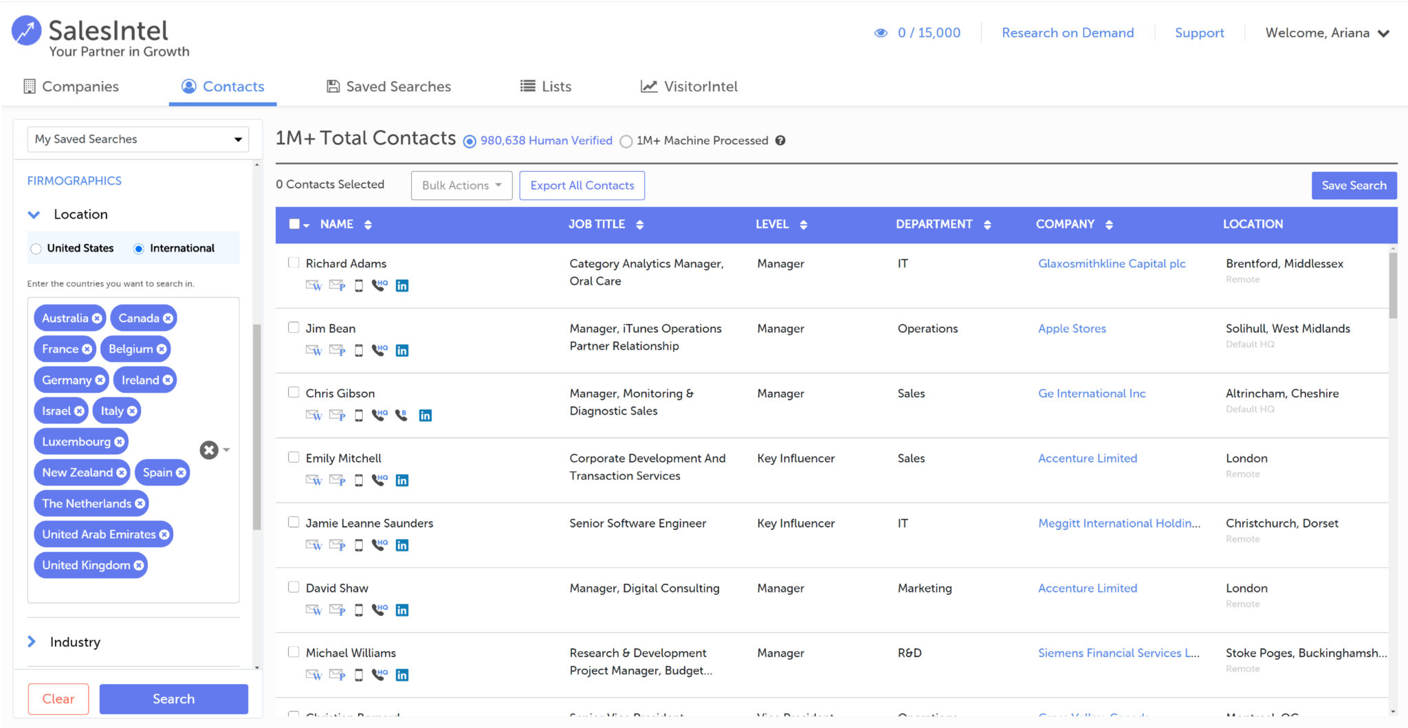The width and height of the screenshot is (1408, 728).
Task: Click the filter panel vertical scrollbar
Action: [x=257, y=426]
